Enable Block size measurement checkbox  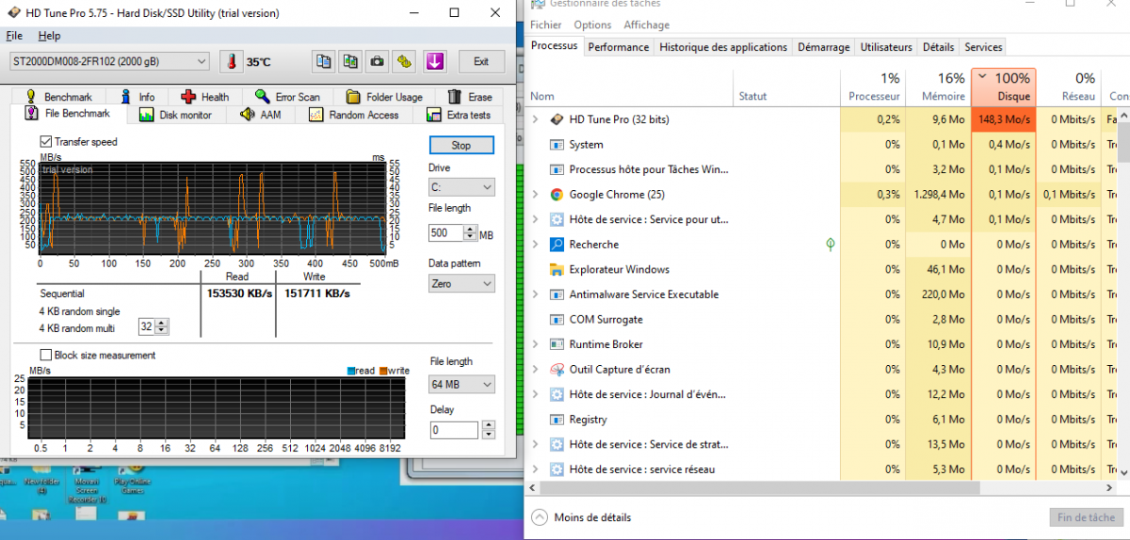coord(46,355)
